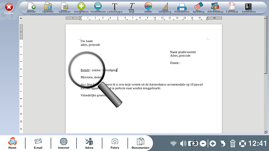Image resolution: width=269 pixels, height=151 pixels.
Task: Toggle sound with the speaker icon
Action: [x=183, y=143]
